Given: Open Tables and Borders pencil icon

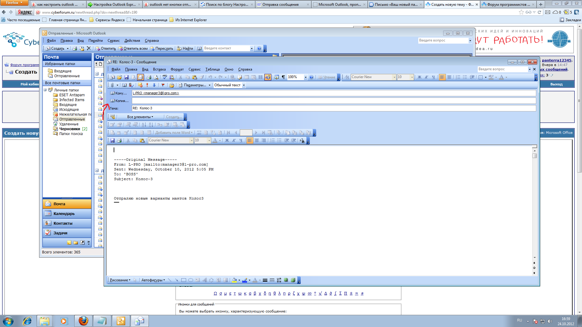Looking at the screenshot, I should coord(239,77).
